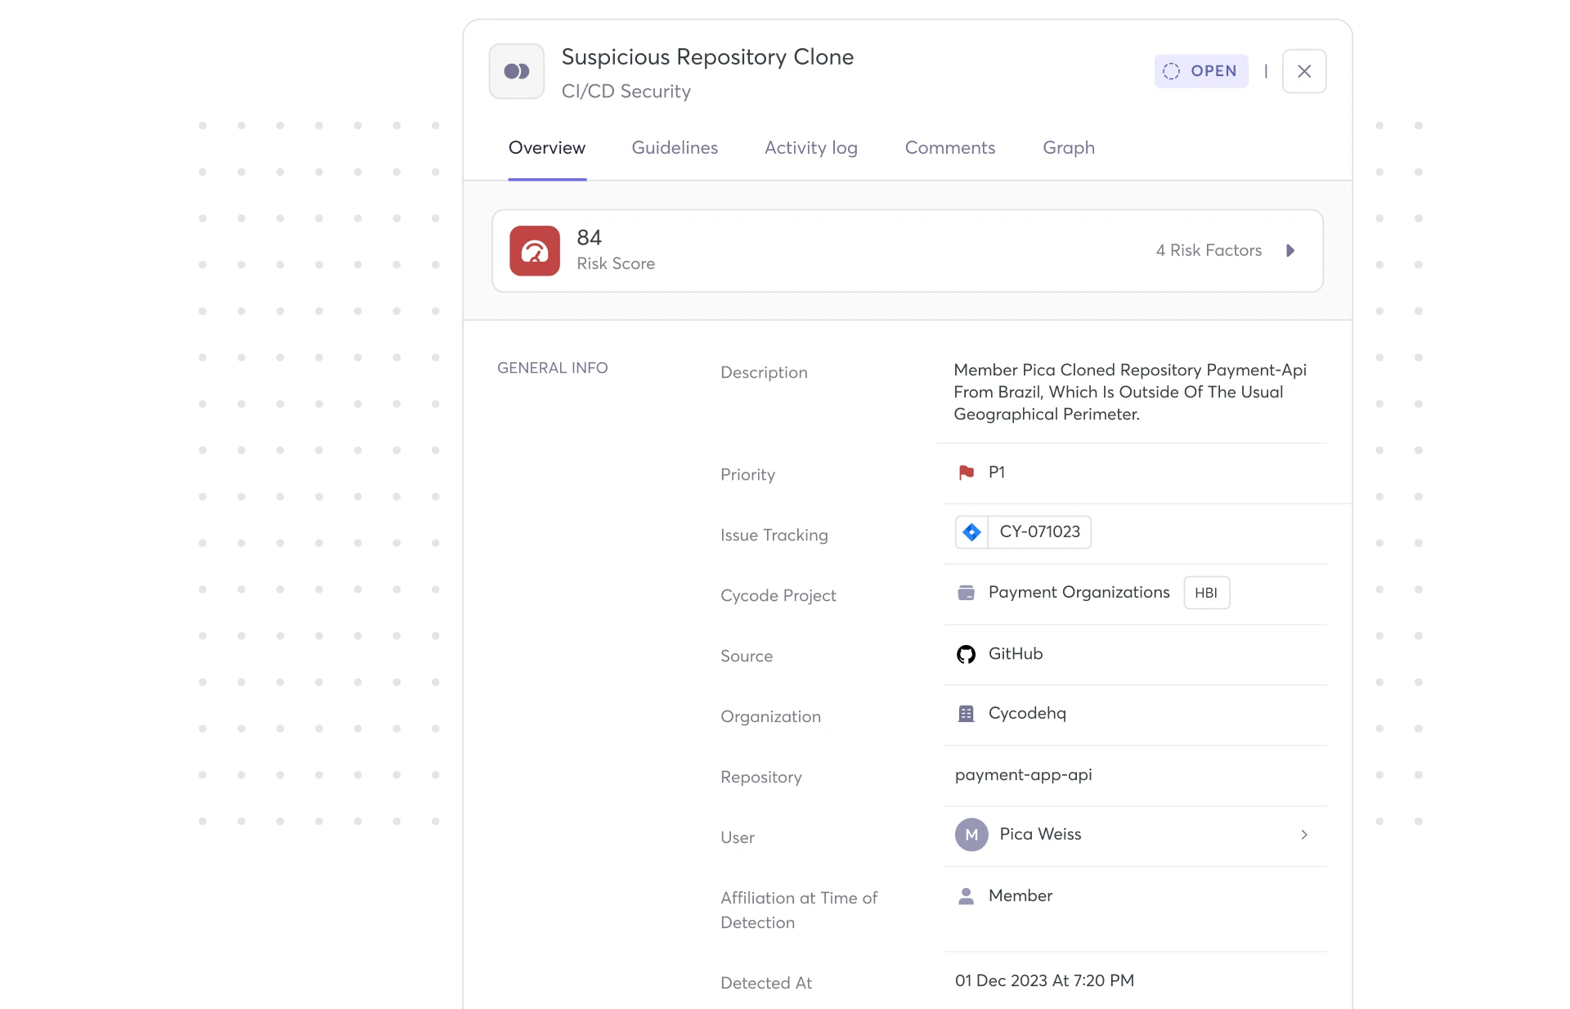1570x1009 pixels.
Task: Click the GitHub logo icon
Action: tap(966, 654)
